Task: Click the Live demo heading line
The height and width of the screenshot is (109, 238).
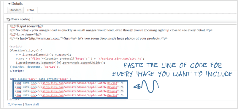Action: pos(26,34)
